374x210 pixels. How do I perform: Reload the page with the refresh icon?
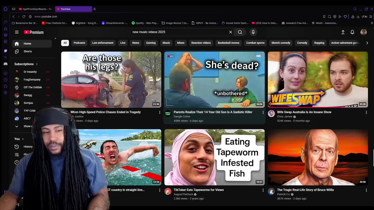[24, 17]
